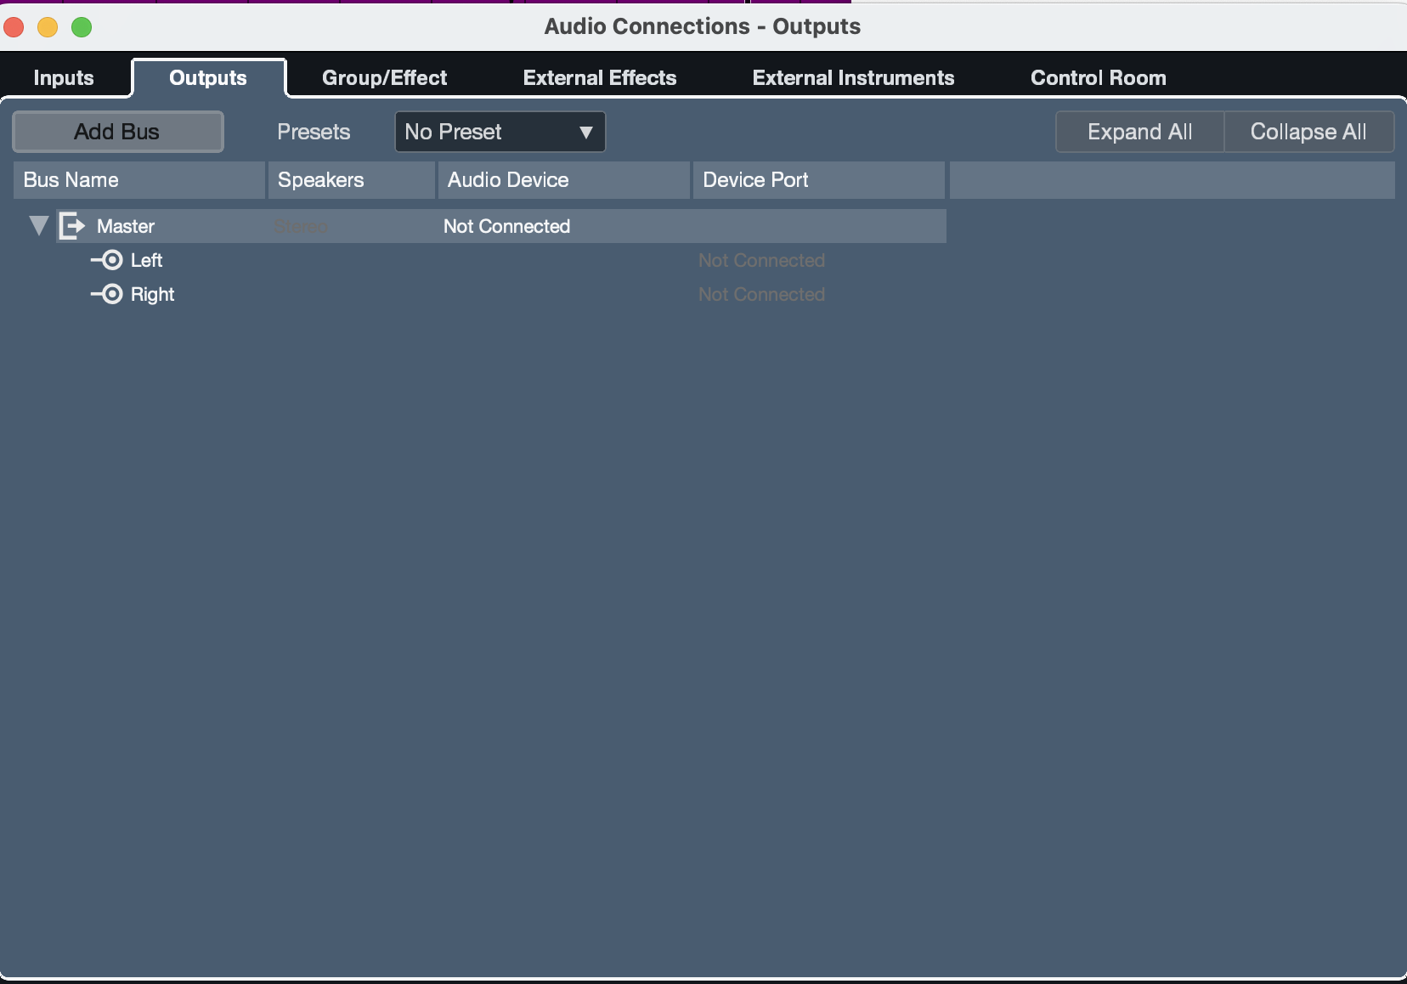Viewport: 1407px width, 984px height.
Task: Open the No Preset dropdown
Action: 500,132
